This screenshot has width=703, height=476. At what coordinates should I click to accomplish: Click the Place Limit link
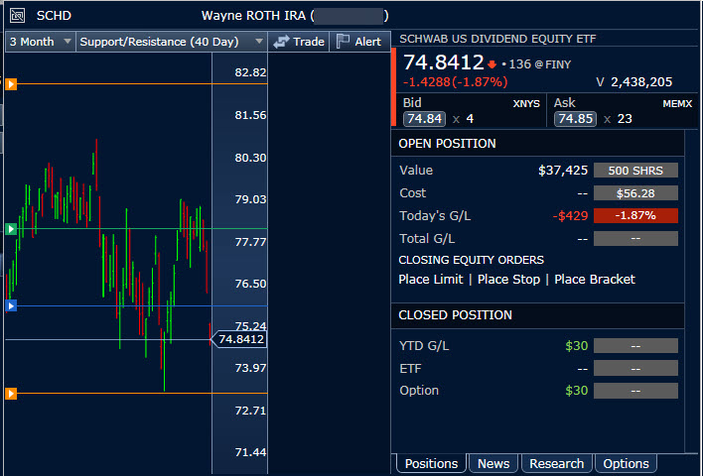tap(431, 280)
